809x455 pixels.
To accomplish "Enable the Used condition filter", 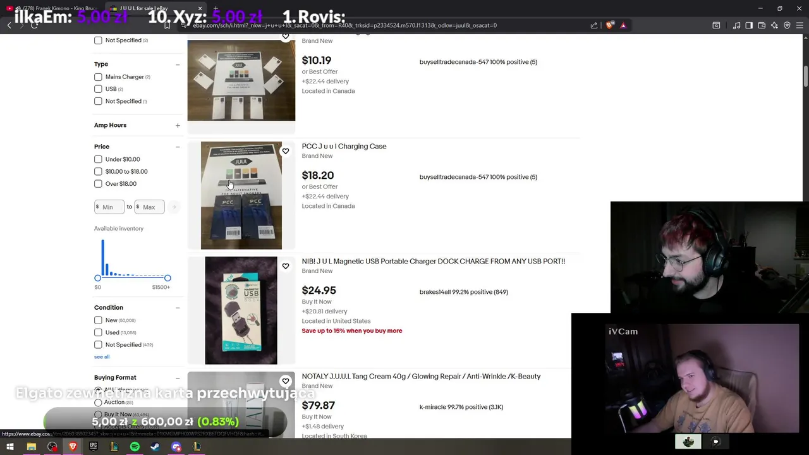I will click(x=98, y=332).
